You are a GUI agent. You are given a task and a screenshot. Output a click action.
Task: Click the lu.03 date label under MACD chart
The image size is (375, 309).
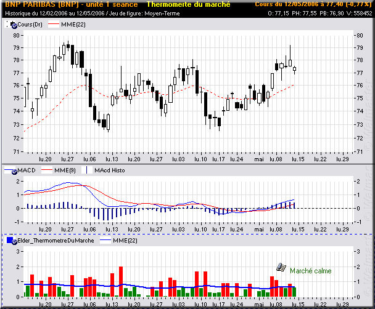(x=178, y=230)
